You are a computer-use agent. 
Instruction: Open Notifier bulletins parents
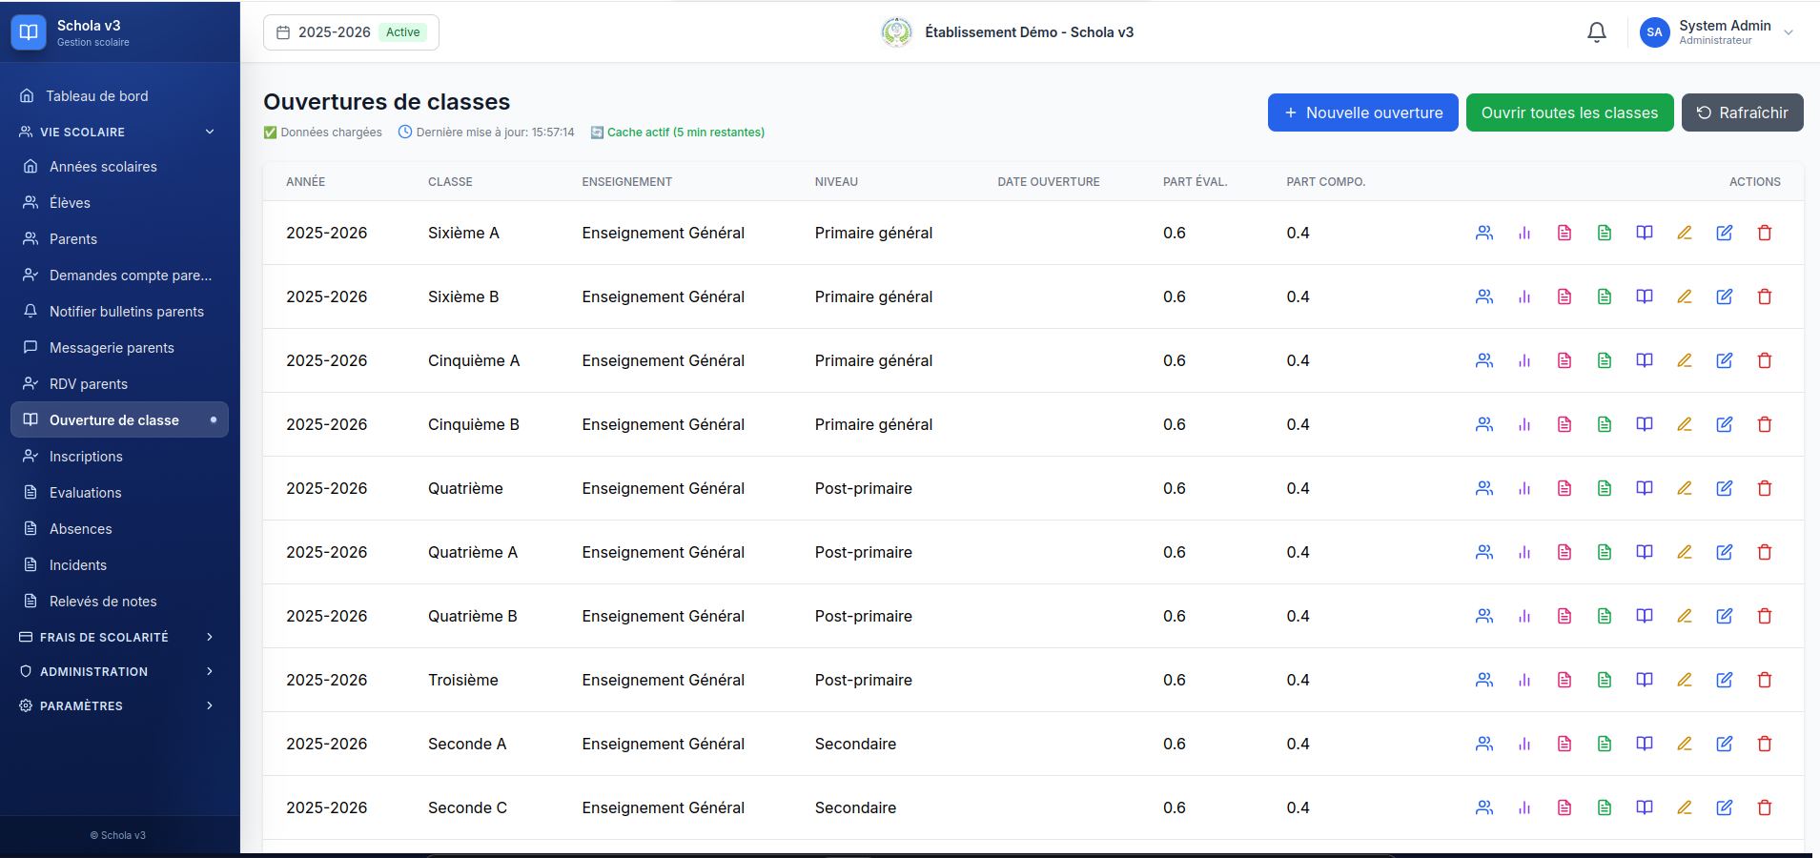(x=119, y=312)
